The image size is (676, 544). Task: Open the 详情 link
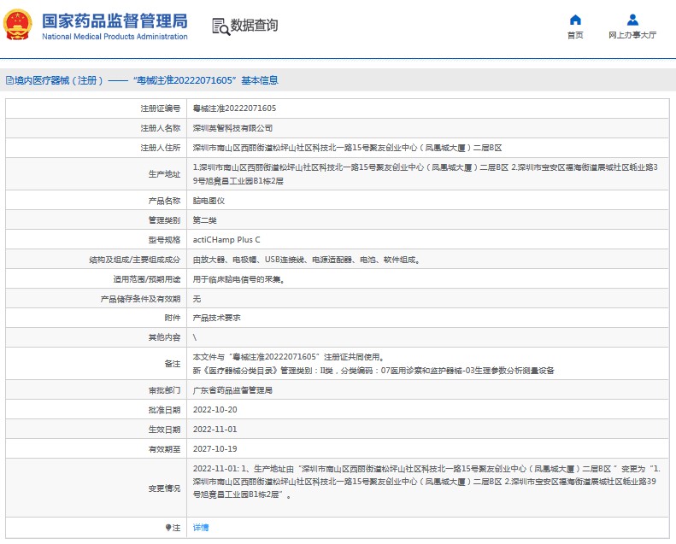coord(201,528)
